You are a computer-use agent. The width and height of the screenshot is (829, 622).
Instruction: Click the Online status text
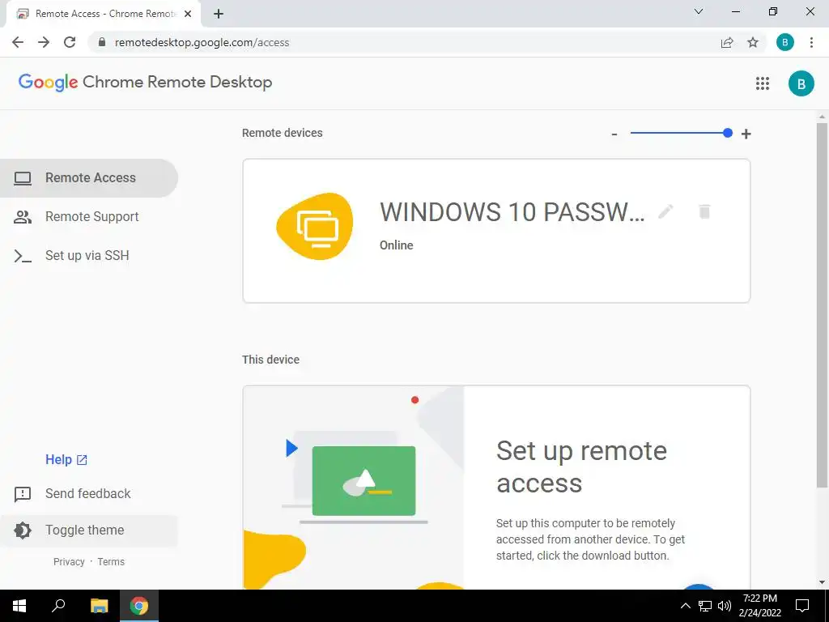point(397,245)
